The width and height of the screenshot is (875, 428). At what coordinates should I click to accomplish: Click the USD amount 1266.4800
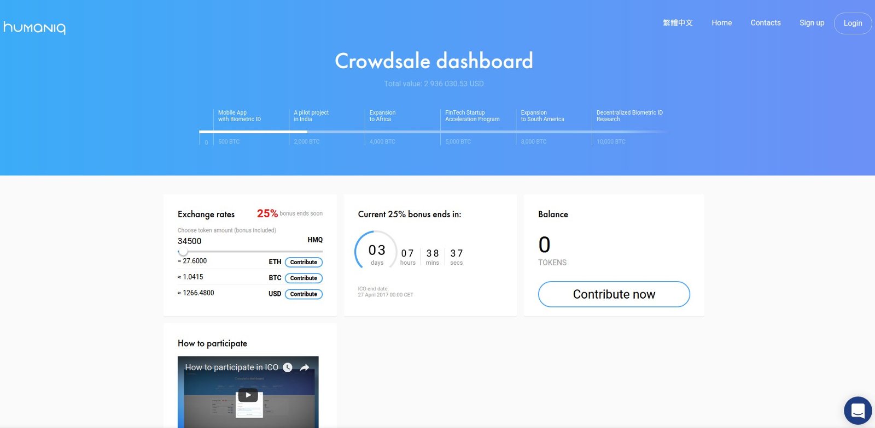196,293
